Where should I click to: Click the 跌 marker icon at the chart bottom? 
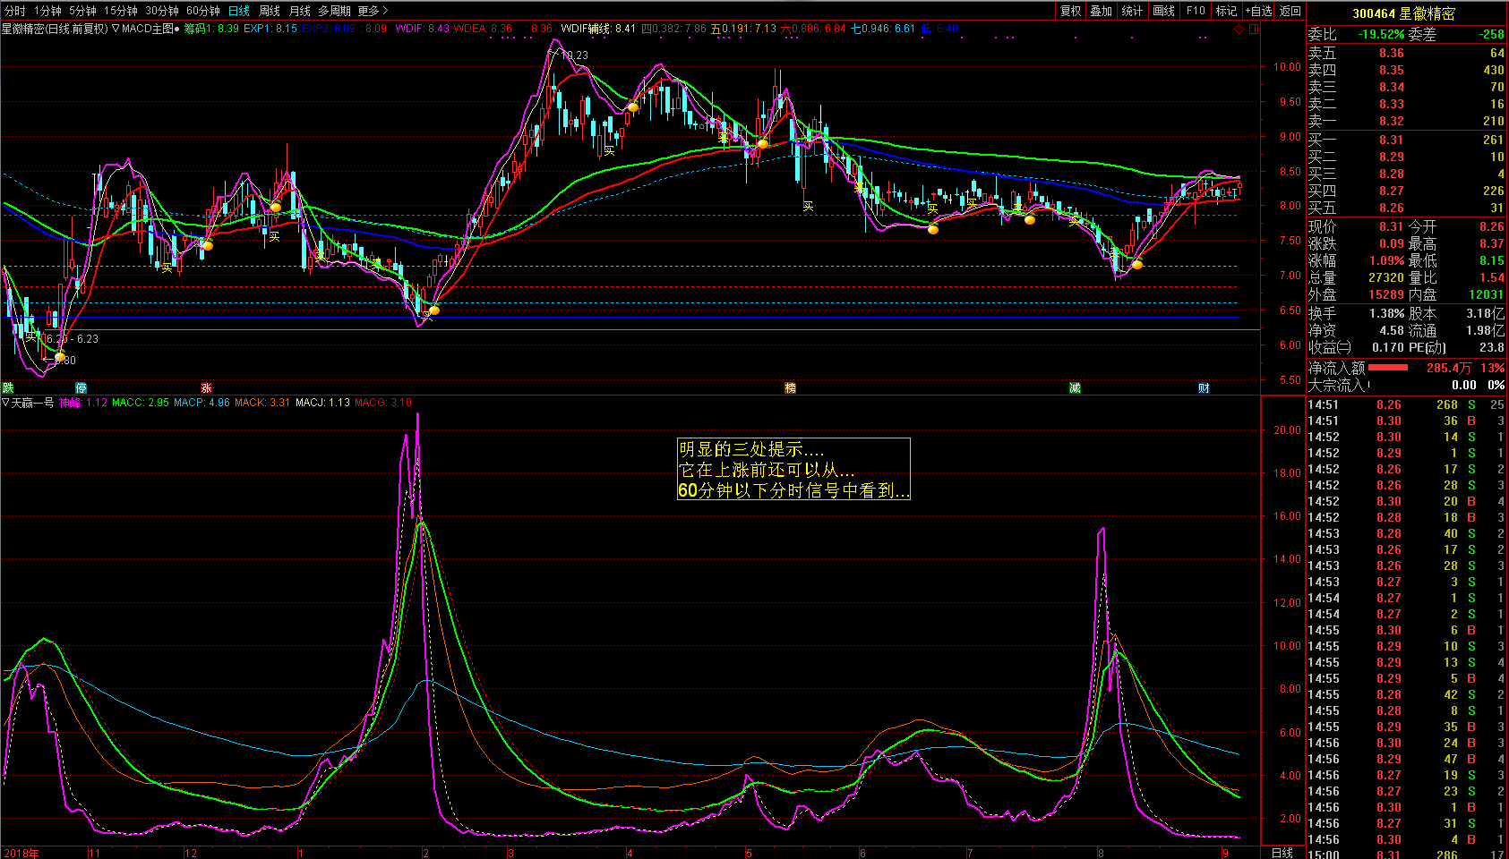coord(8,388)
